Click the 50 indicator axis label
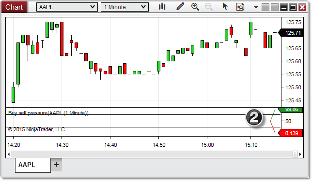This screenshot has height=181, width=312. coord(288,121)
